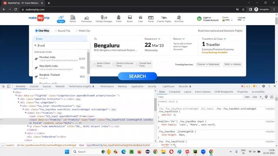Open File Explorer from taskbar
Screen dimensions: 278x156
[x=163, y=152]
